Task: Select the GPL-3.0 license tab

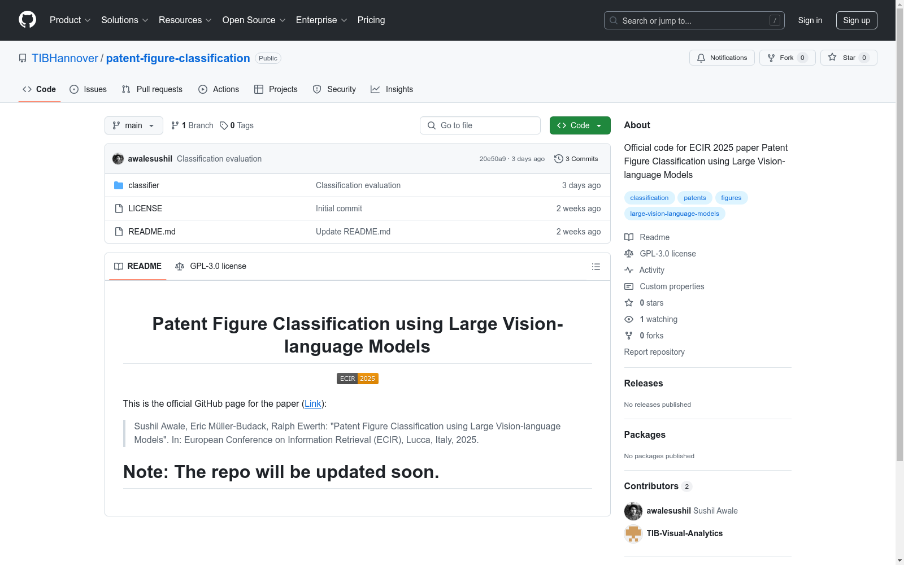Action: [x=211, y=267]
